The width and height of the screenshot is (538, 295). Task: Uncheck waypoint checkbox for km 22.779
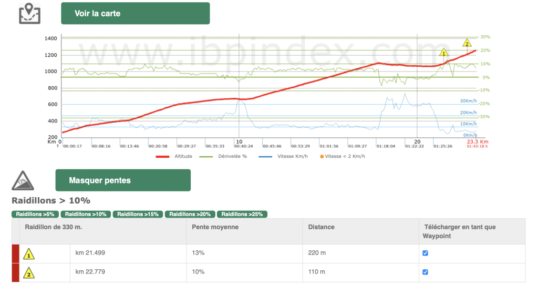click(426, 272)
